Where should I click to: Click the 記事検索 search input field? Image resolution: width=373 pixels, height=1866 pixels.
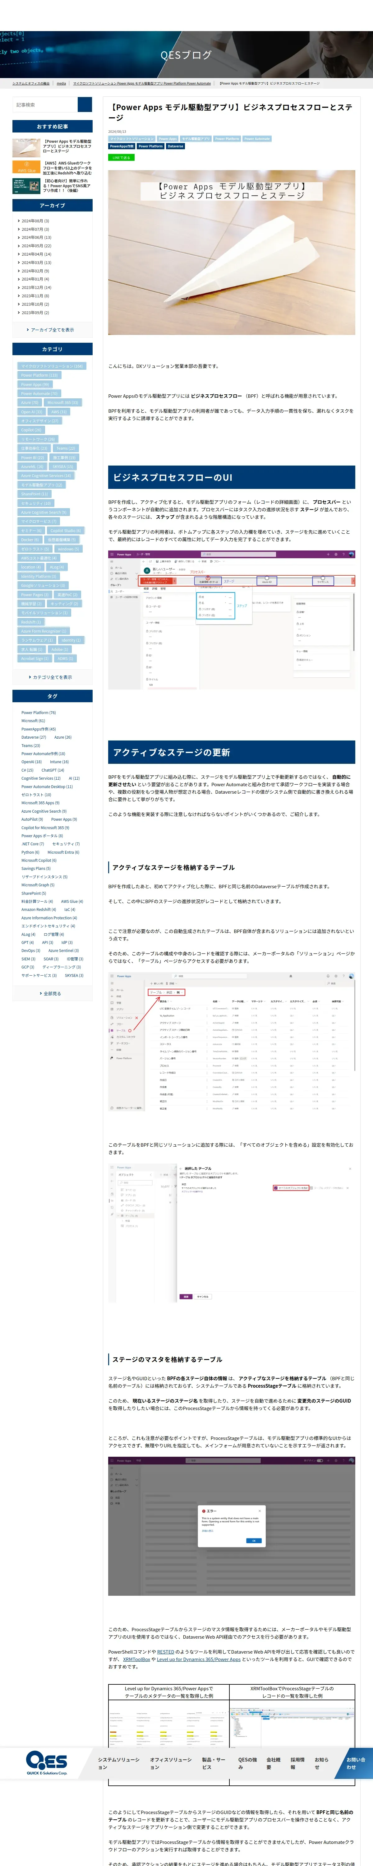[45, 104]
